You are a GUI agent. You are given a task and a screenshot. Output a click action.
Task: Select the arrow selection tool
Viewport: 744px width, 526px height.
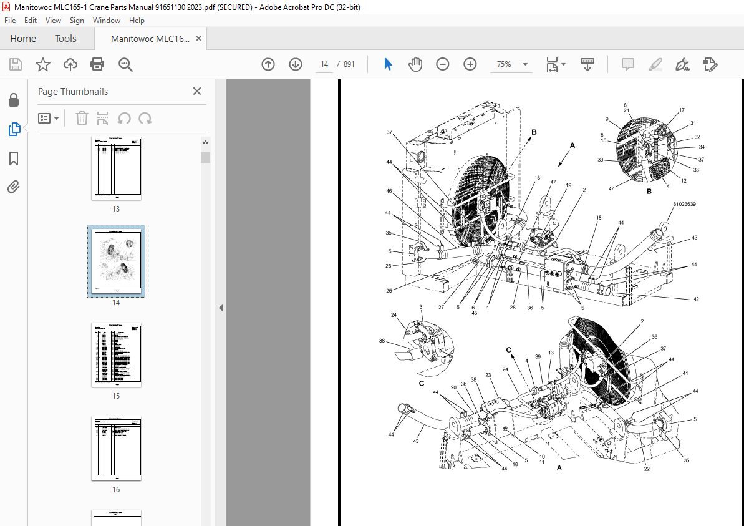click(388, 64)
